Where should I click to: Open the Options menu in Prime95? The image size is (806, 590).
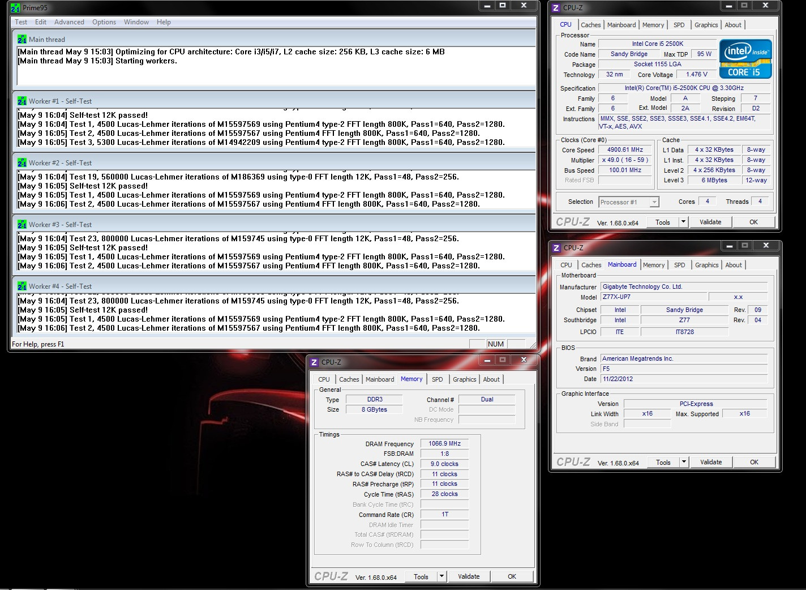[x=104, y=22]
